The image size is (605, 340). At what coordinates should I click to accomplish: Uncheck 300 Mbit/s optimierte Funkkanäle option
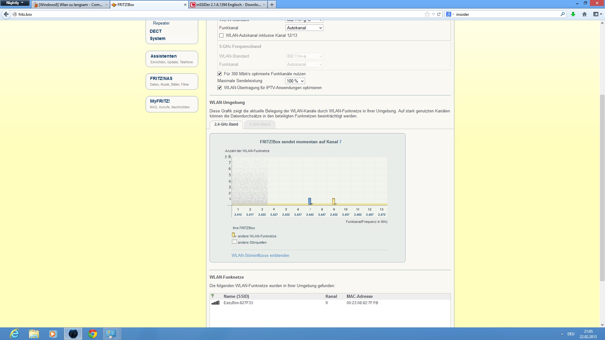[x=220, y=74]
